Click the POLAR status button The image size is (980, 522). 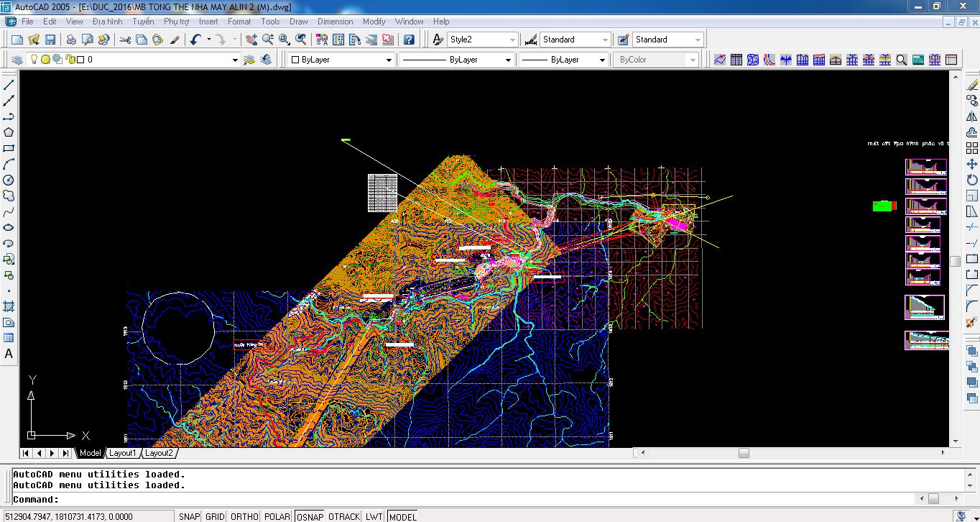click(x=277, y=516)
